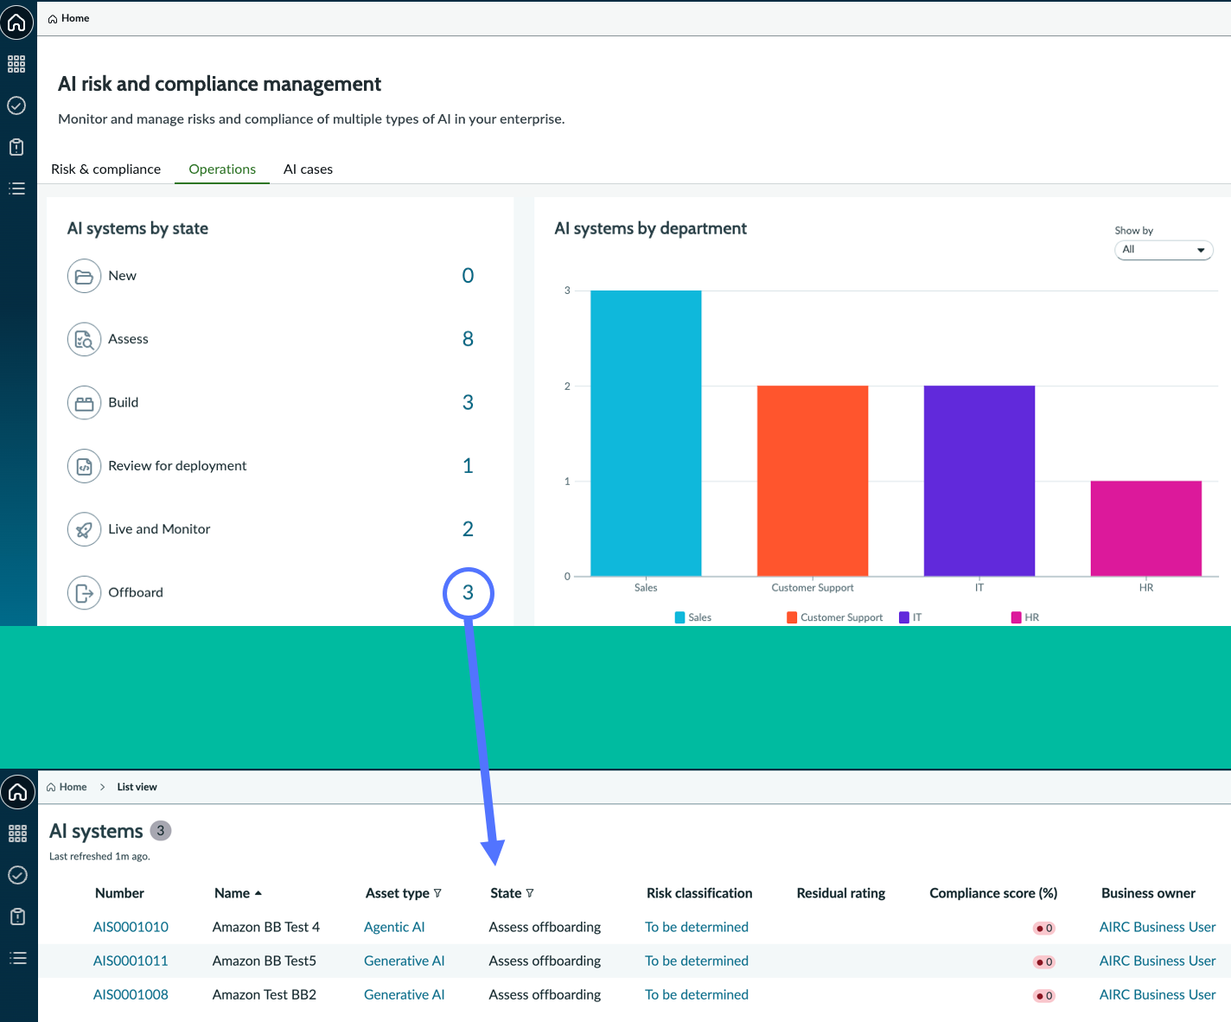The width and height of the screenshot is (1231, 1022).
Task: Click Generative AI link for Amazon Test BB2
Action: click(x=405, y=994)
